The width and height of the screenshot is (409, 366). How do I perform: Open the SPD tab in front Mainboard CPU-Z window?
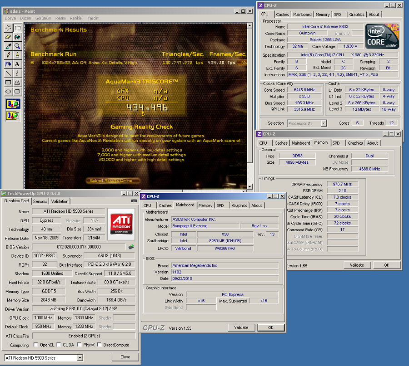(x=220, y=205)
